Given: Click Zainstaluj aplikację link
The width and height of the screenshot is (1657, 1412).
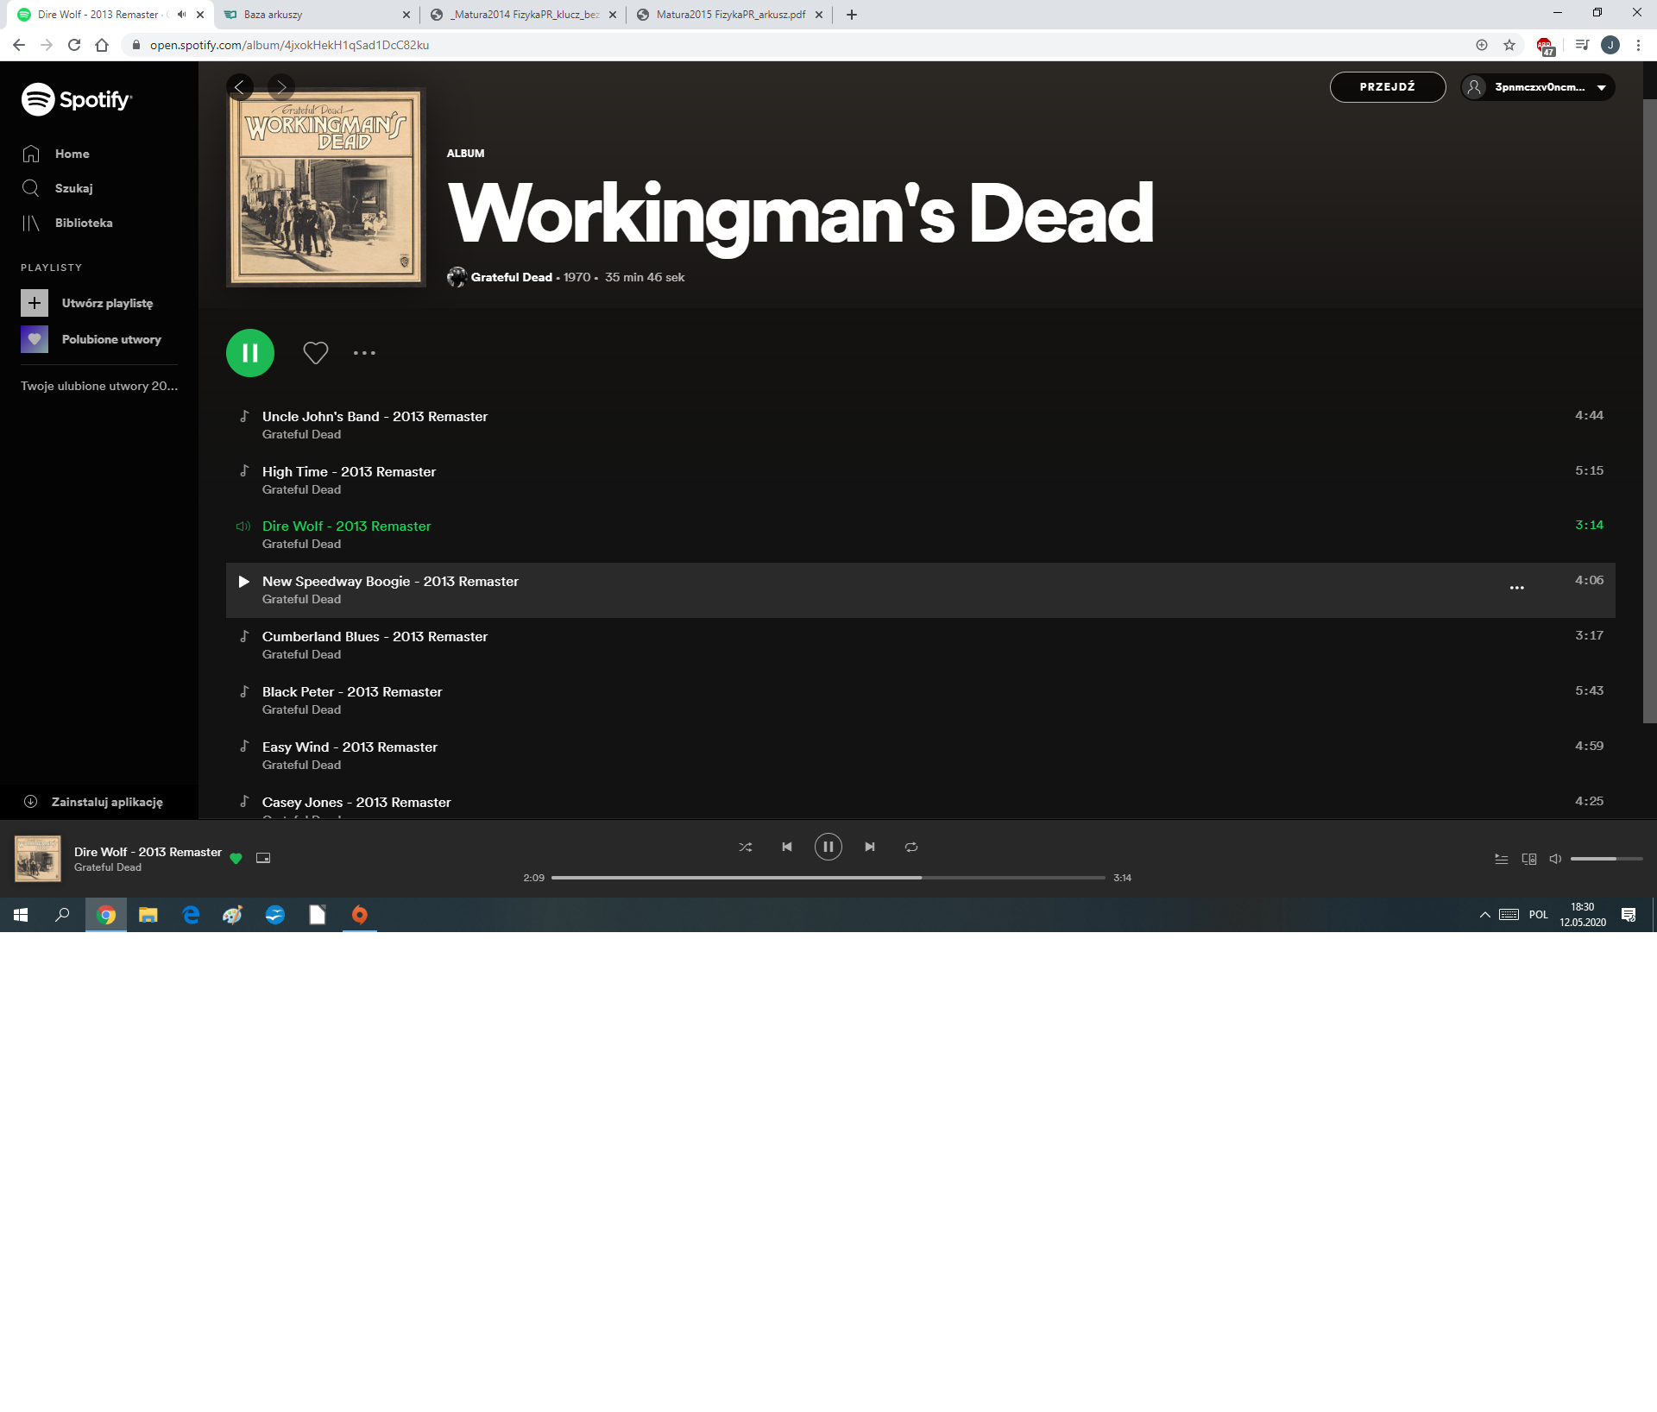Looking at the screenshot, I should [93, 802].
